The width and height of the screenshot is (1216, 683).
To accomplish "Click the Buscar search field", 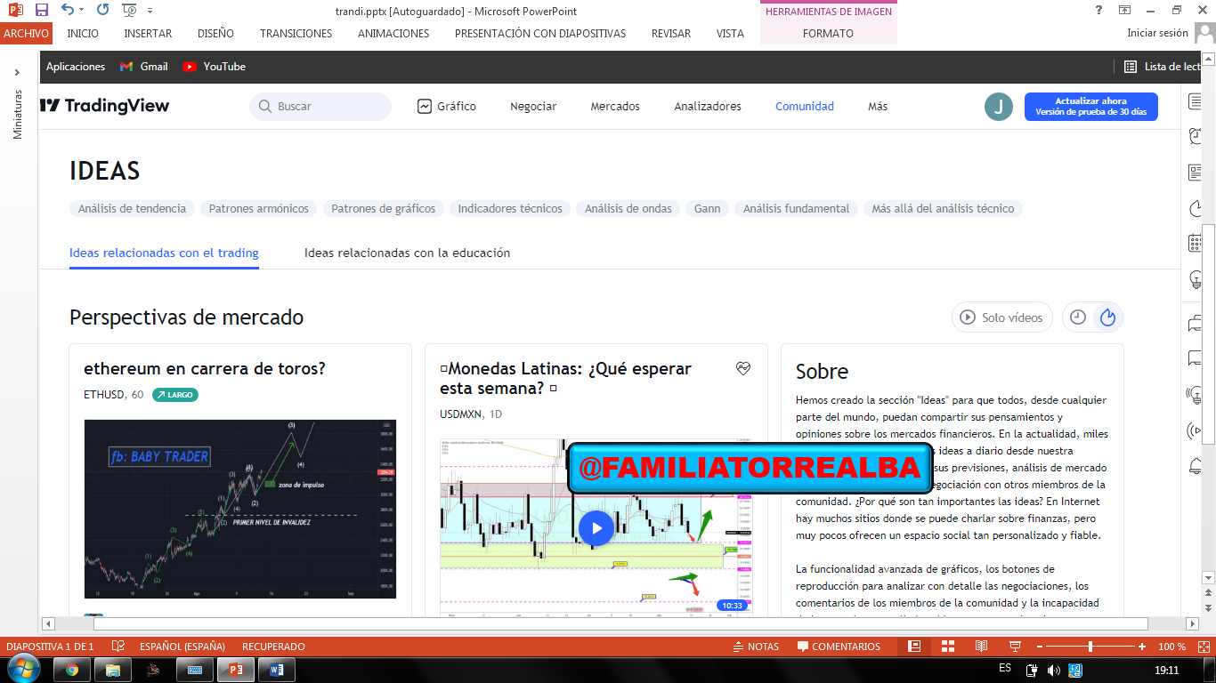I will [x=320, y=107].
